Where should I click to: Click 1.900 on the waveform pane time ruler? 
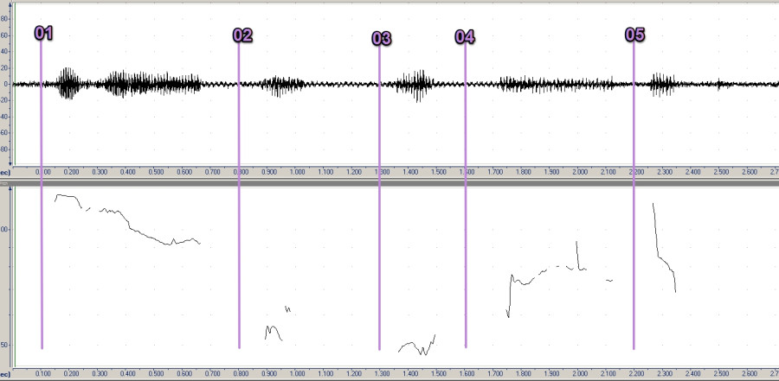551,172
